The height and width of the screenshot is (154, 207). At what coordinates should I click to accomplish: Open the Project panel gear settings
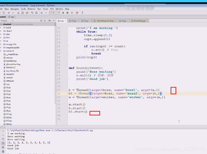tap(50, 21)
